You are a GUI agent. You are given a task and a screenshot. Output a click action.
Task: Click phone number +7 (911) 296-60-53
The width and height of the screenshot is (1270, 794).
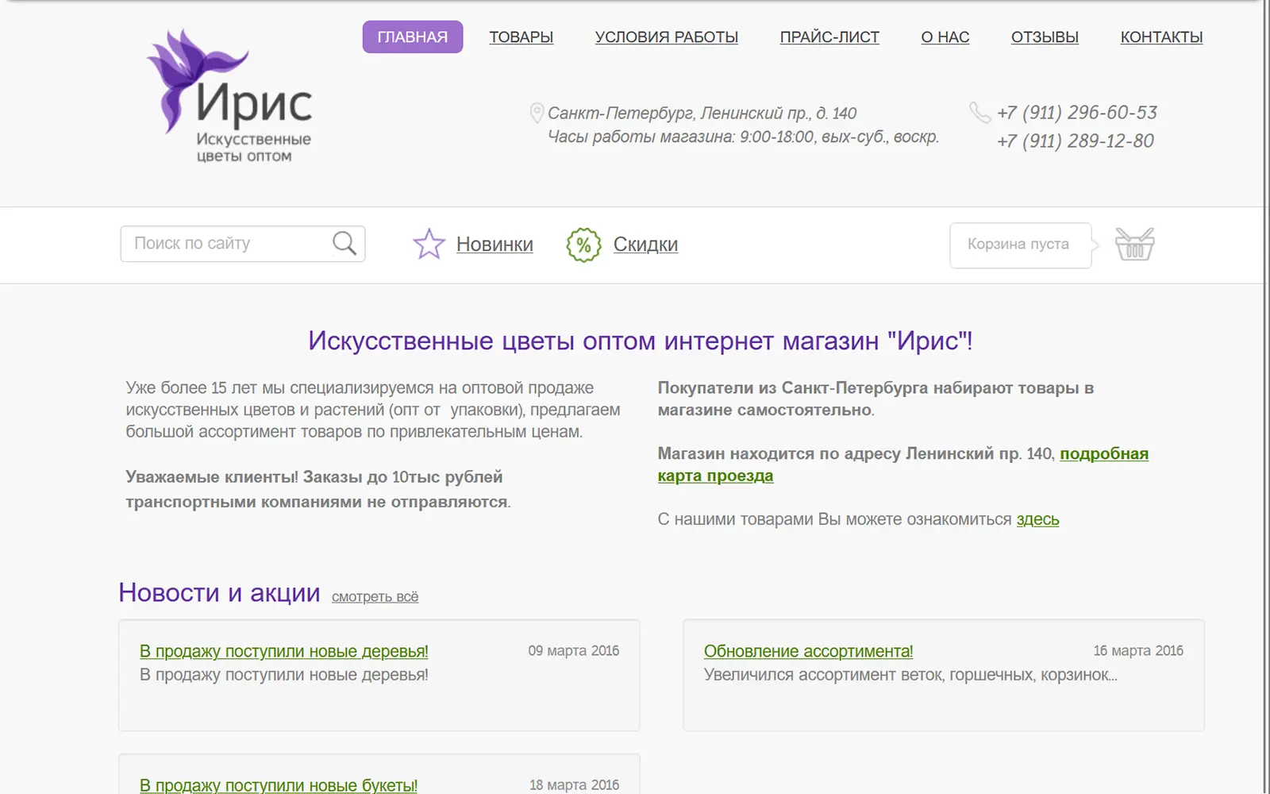tap(1077, 113)
